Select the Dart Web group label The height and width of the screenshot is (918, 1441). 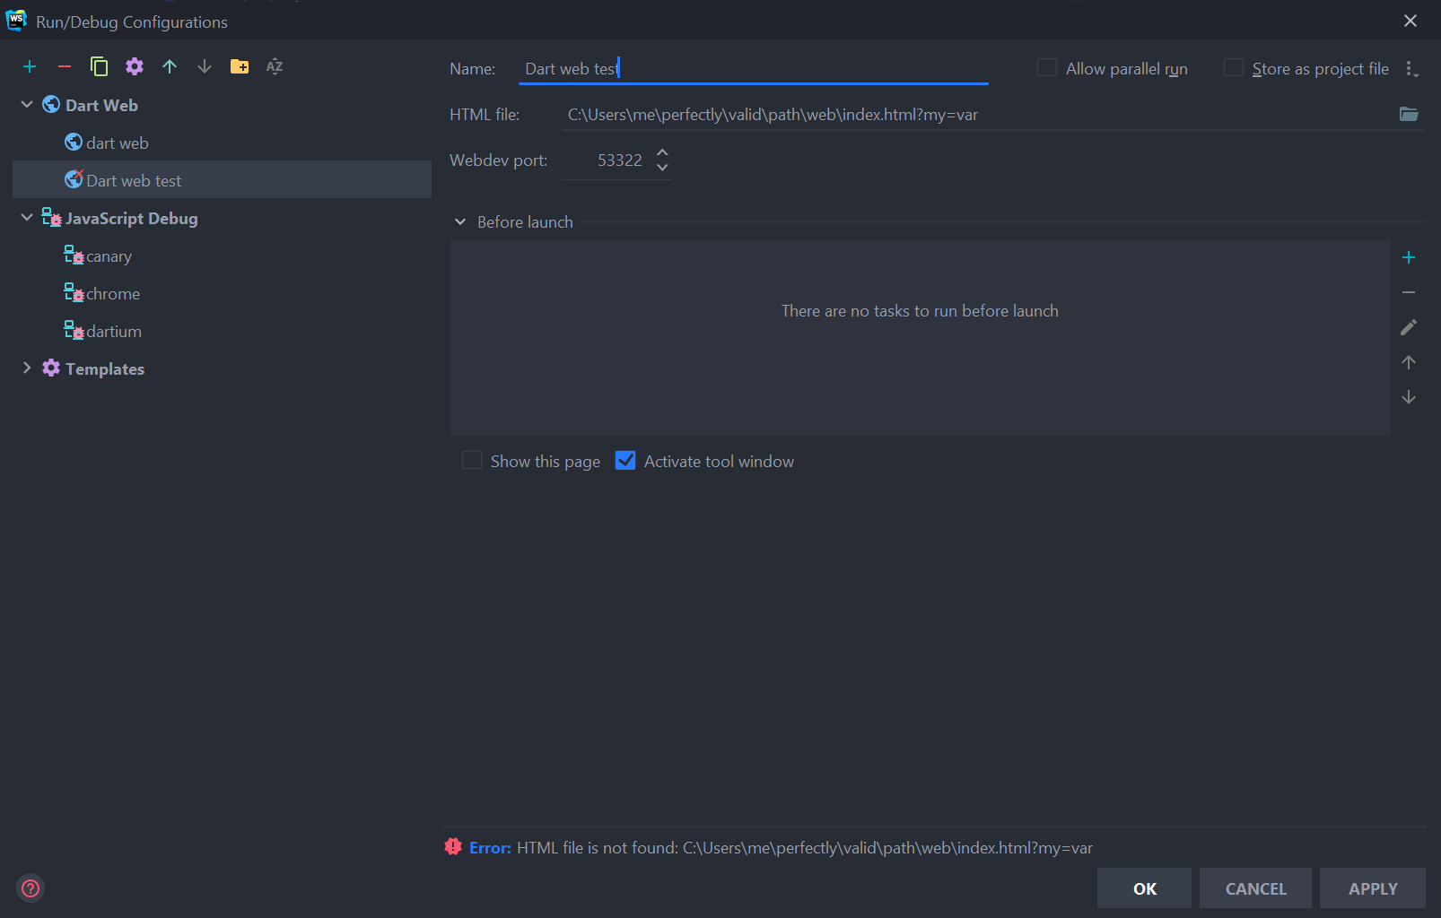101,105
